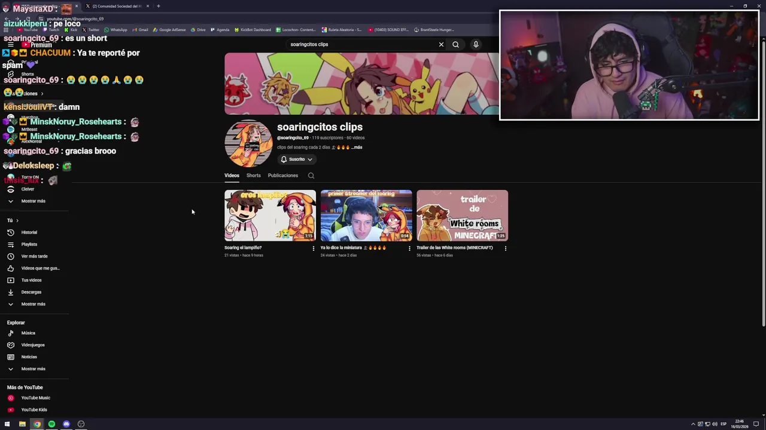Clear the search box with X icon

click(441, 44)
